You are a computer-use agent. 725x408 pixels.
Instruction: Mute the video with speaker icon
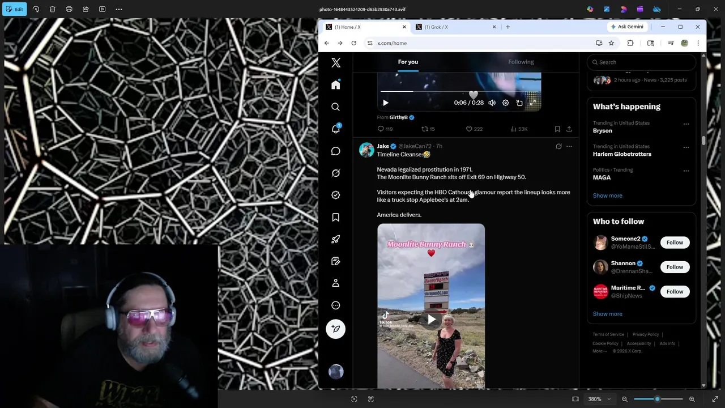492,103
